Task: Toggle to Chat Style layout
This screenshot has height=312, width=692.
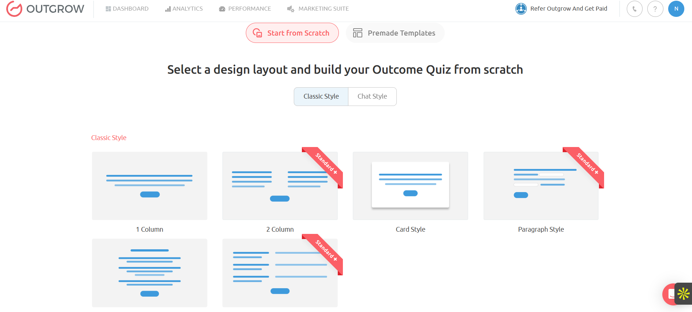Action: pos(372,96)
